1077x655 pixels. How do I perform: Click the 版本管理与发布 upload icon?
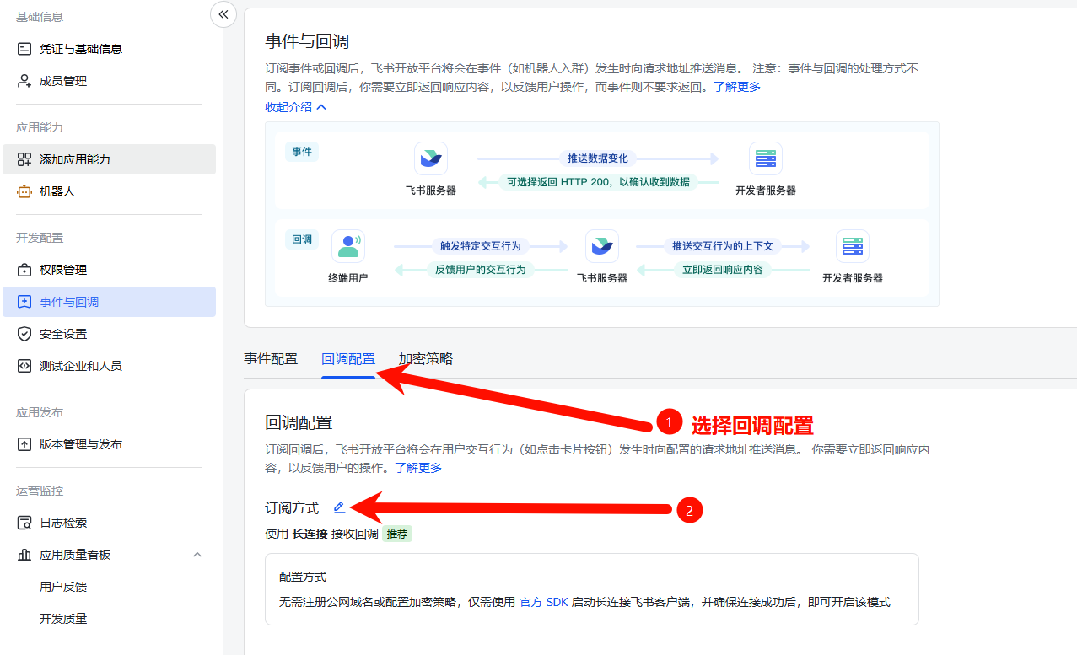[24, 444]
